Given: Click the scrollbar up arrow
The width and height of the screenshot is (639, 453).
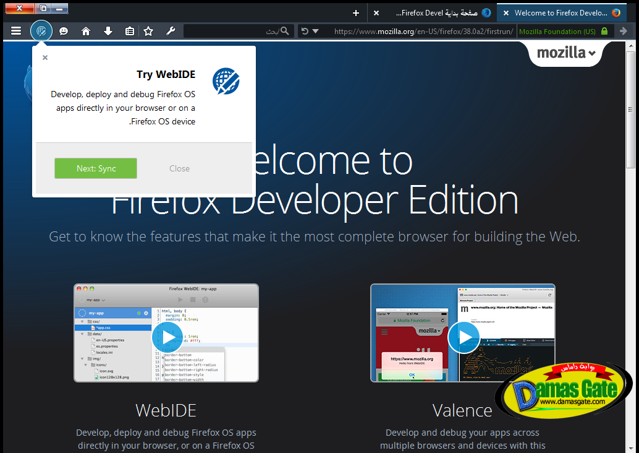Looking at the screenshot, I should [x=630, y=46].
